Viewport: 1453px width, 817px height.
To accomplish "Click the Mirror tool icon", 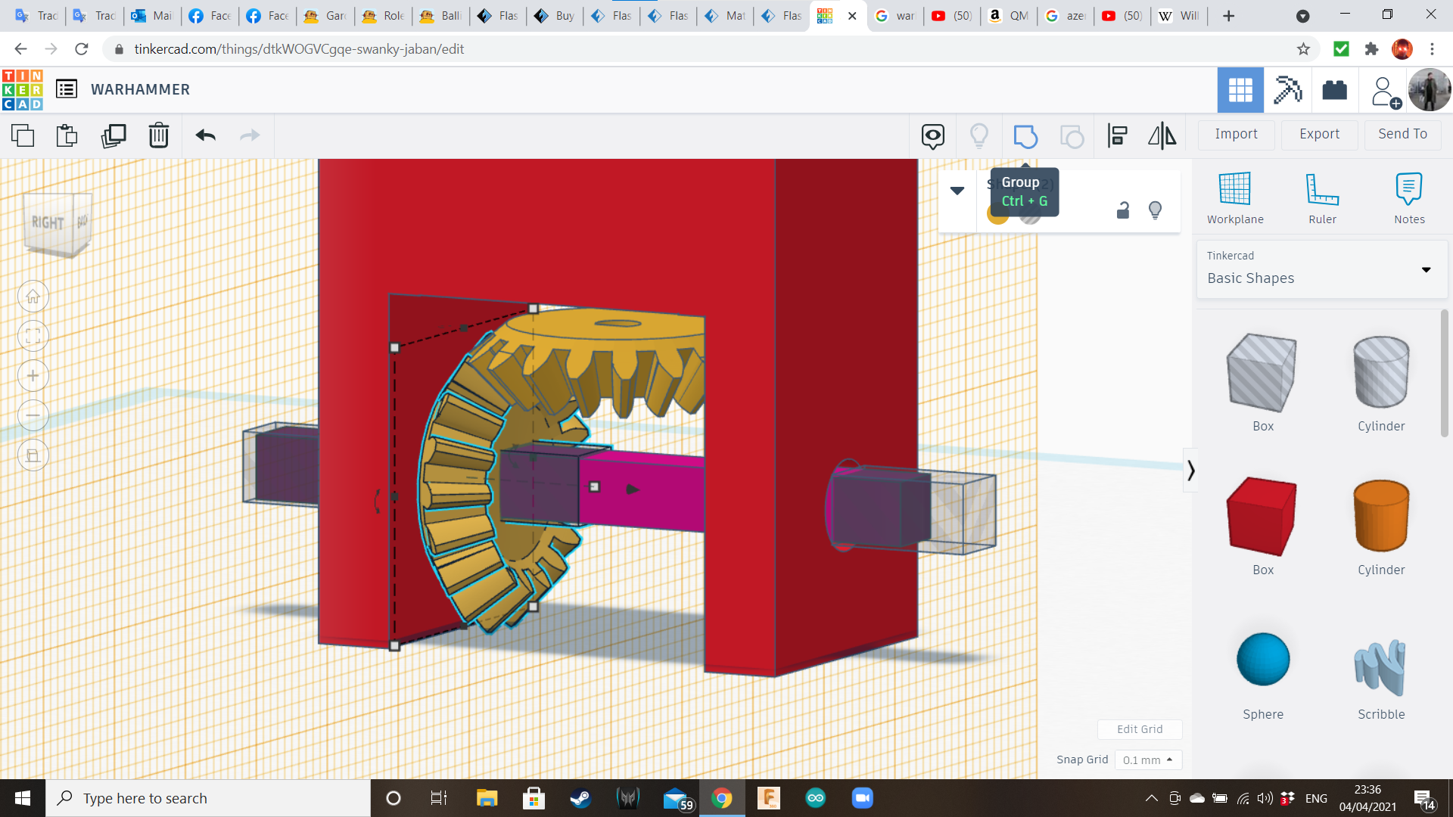I will click(1162, 135).
